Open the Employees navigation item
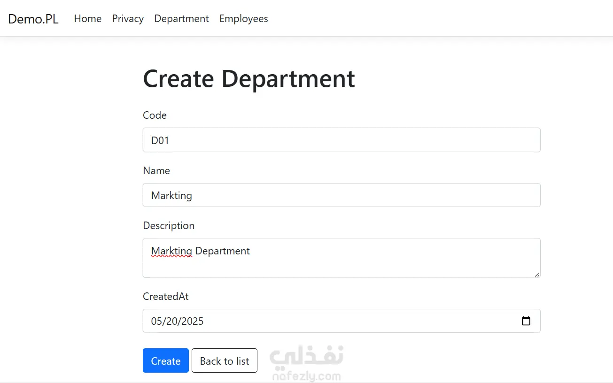Viewport: 613px width, 383px height. pos(244,19)
